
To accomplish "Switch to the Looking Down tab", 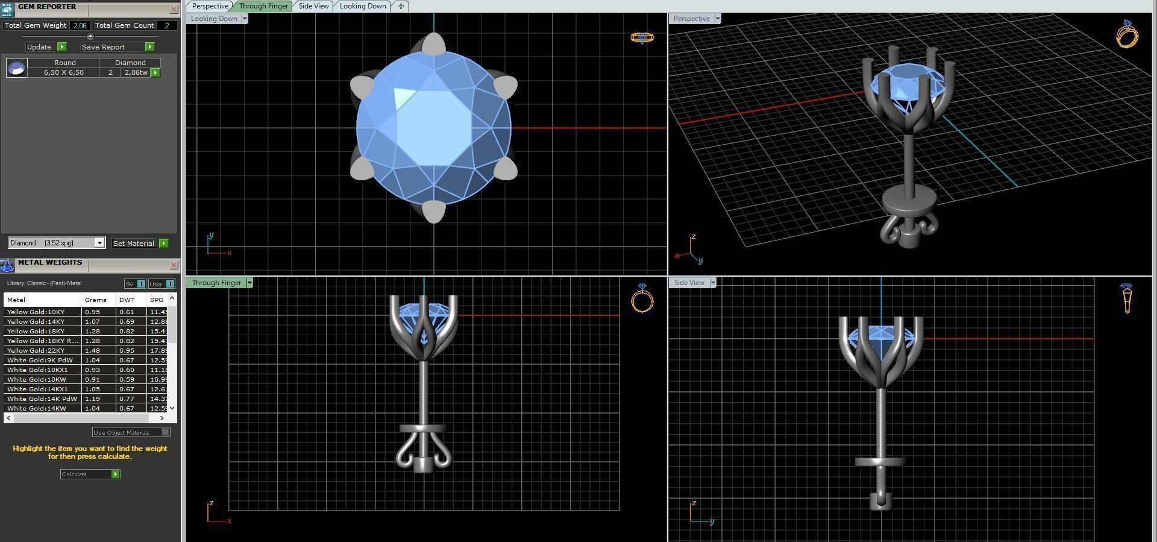I will coord(363,6).
